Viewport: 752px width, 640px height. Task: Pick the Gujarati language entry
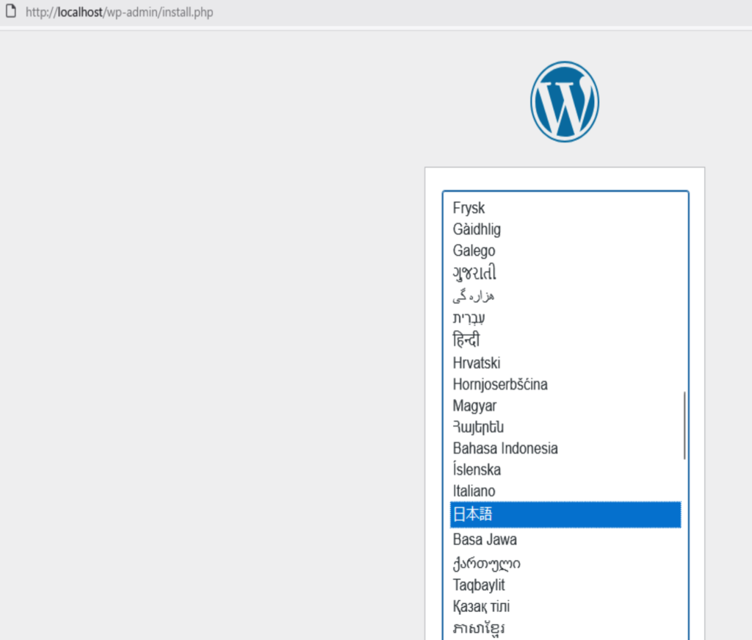(x=474, y=273)
